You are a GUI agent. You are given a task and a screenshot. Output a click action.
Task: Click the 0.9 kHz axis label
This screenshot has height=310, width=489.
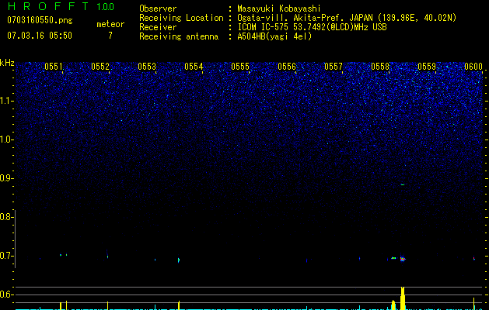(x=5, y=178)
